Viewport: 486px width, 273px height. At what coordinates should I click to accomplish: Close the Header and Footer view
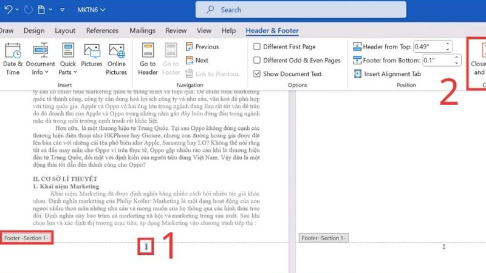[x=479, y=61]
